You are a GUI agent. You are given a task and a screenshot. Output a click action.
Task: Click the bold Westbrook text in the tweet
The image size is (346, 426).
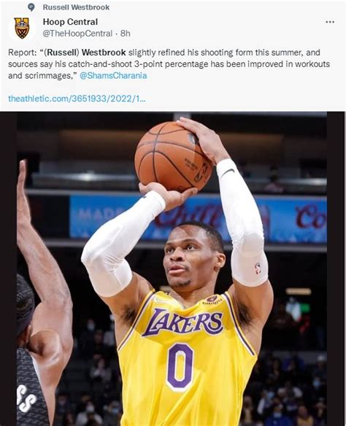point(104,53)
